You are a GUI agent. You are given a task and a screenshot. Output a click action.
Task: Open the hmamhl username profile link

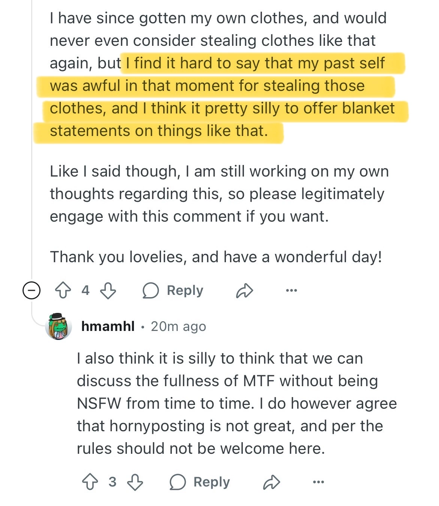(108, 326)
